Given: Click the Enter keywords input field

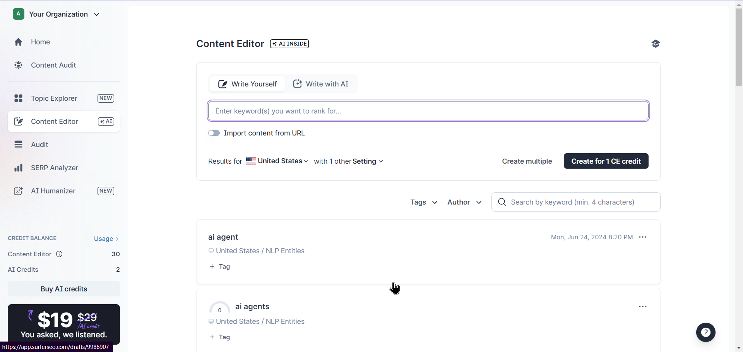Looking at the screenshot, I should [428, 111].
